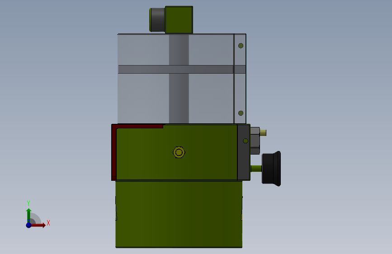The height and width of the screenshot is (254, 392).
Task: Select the upper screw on the tank's side plate
Action: pos(241,46)
